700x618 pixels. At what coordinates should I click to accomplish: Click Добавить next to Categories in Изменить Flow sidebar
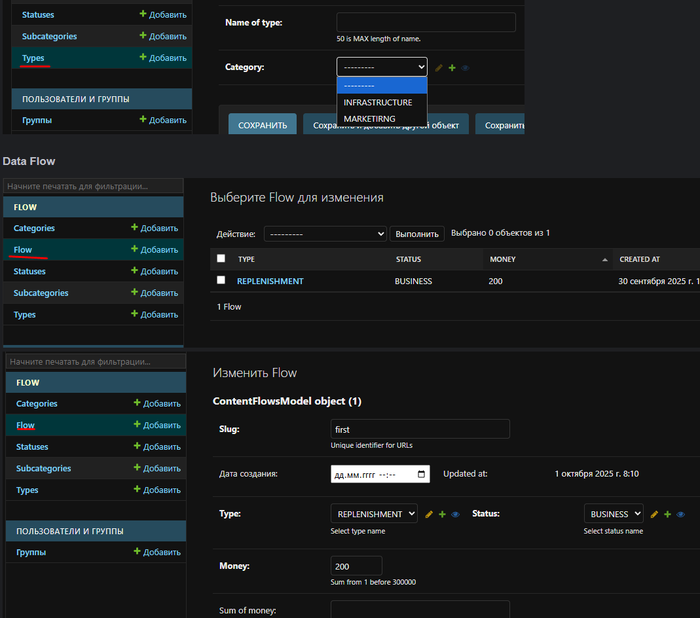click(157, 403)
